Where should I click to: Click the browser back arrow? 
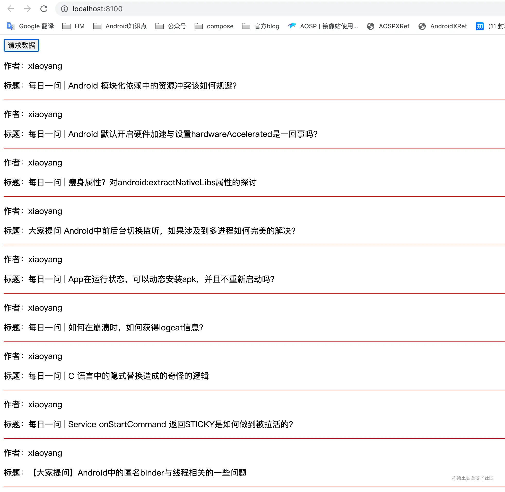(x=11, y=9)
